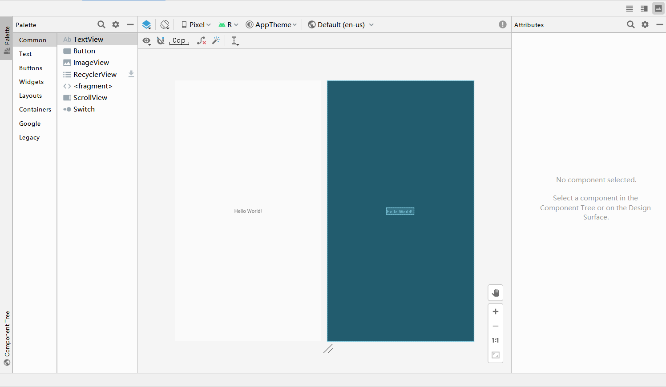Show warnings and errors icon

click(x=503, y=24)
